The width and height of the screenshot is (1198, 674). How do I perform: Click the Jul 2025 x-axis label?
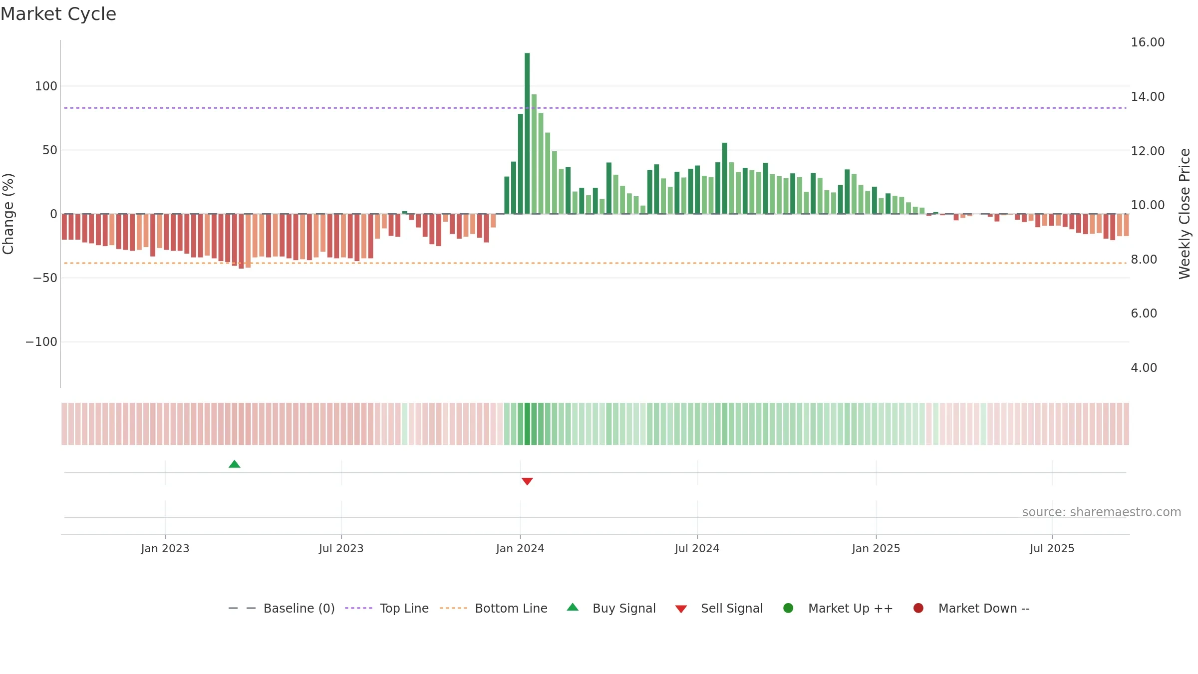pyautogui.click(x=1052, y=548)
